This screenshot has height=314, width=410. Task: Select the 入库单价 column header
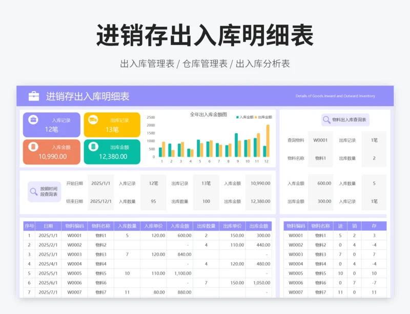click(153, 226)
